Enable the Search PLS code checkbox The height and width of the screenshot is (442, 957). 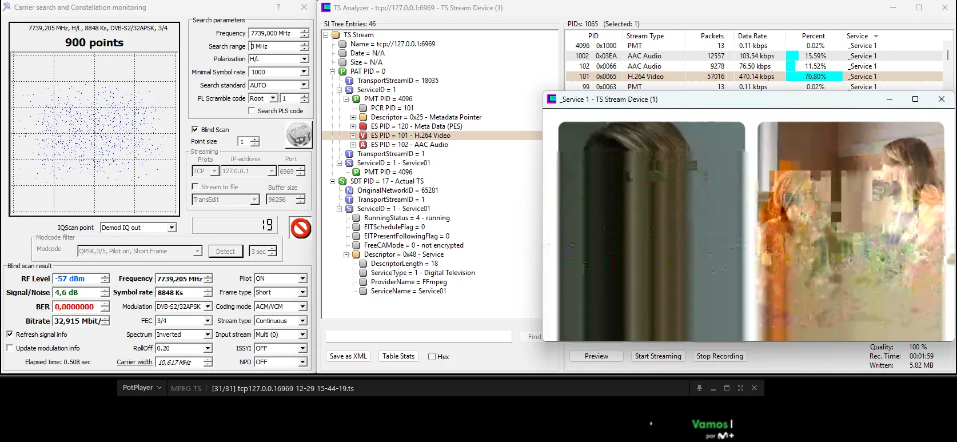pyautogui.click(x=252, y=111)
